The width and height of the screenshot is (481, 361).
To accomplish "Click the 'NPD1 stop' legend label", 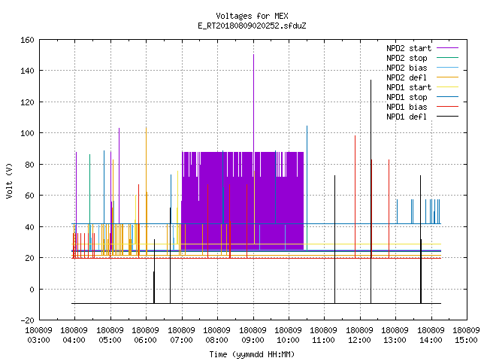I will pyautogui.click(x=407, y=97).
